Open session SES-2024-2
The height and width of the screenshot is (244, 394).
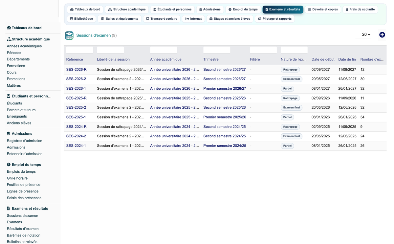pos(76,136)
